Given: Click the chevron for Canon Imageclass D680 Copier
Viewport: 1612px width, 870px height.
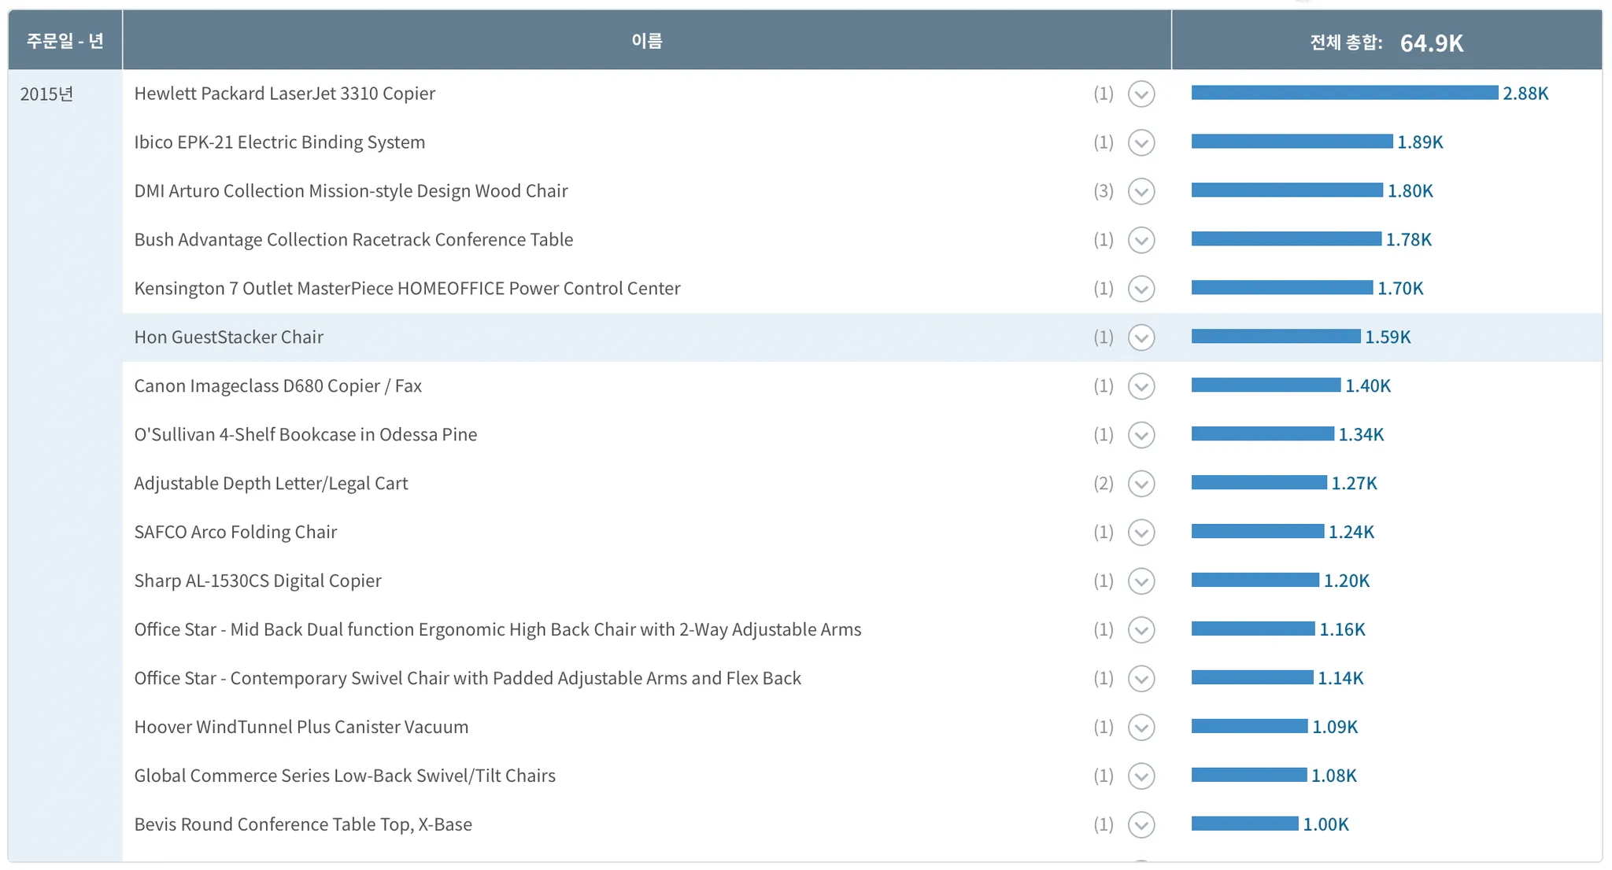Looking at the screenshot, I should [1141, 386].
